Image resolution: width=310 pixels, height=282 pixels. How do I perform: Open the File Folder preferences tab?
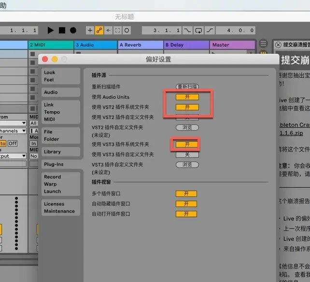pyautogui.click(x=61, y=135)
